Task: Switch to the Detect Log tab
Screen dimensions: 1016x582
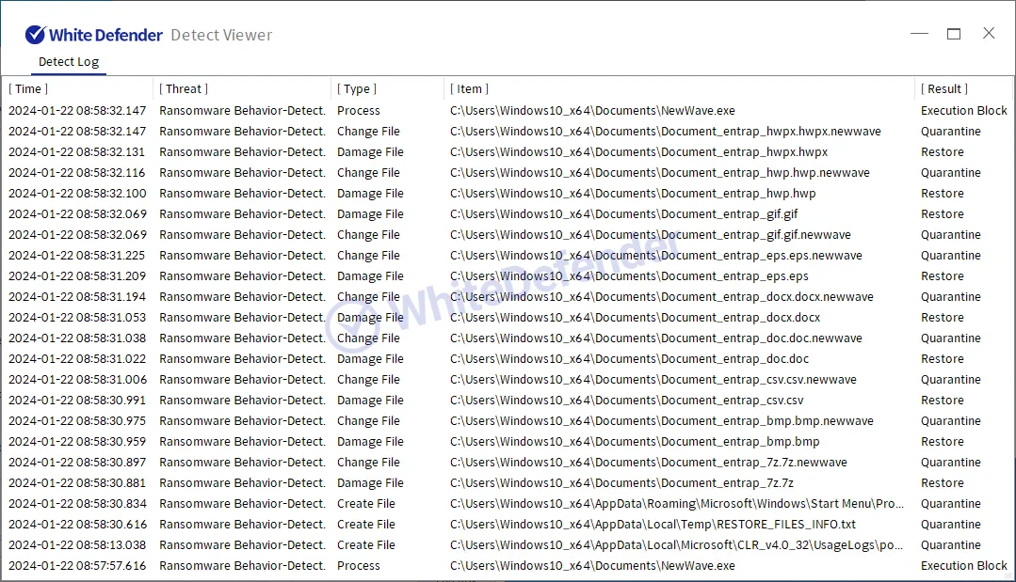Action: [69, 62]
